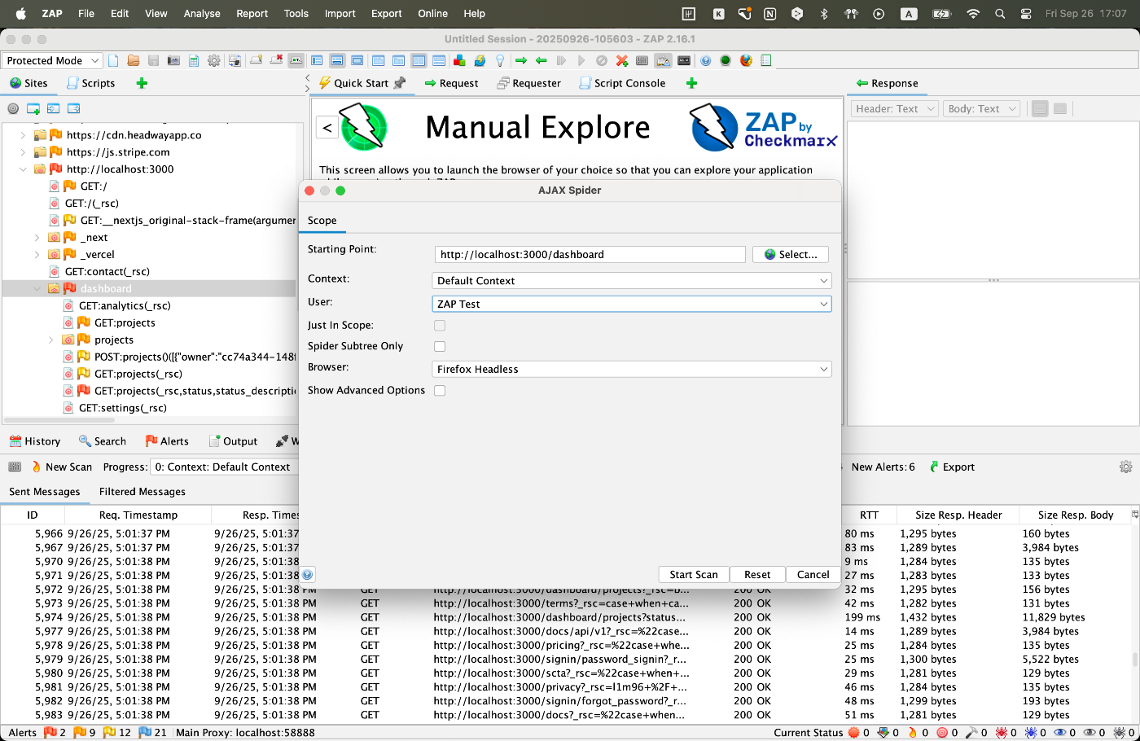This screenshot has height=741, width=1140.
Task: Open the Context dropdown showing Default Context
Action: (631, 280)
